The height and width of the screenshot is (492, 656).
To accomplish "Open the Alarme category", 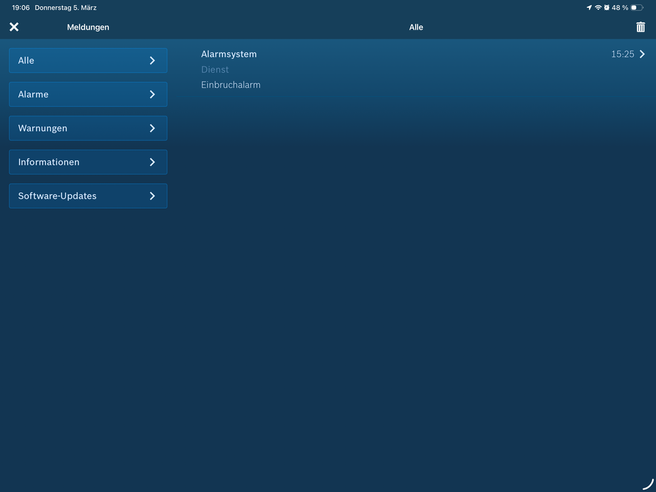I will pyautogui.click(x=88, y=95).
